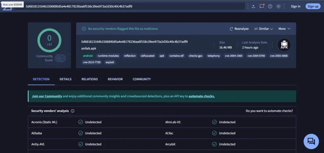Select the android tag

coord(88,56)
